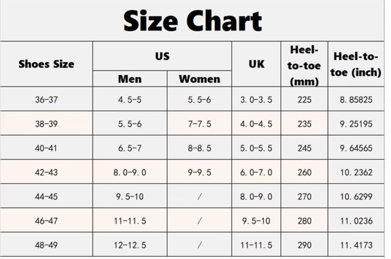
Task: Click the US header cell
Action: pos(162,56)
